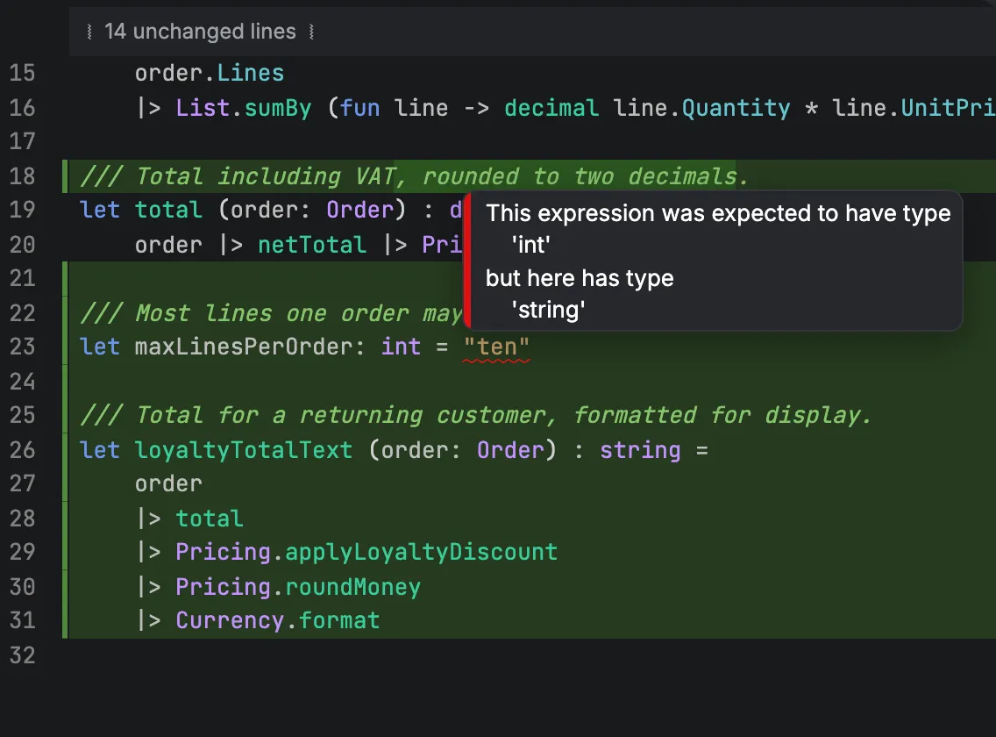Click the Most lines one order comment

(x=271, y=313)
